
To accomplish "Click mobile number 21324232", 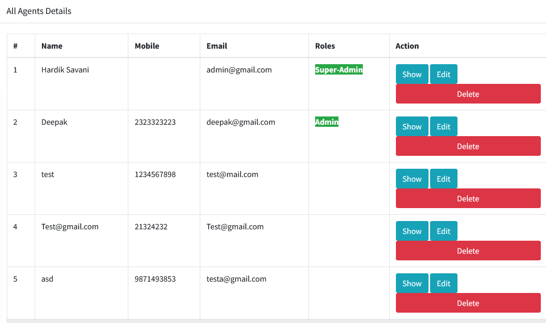I will click(x=151, y=227).
